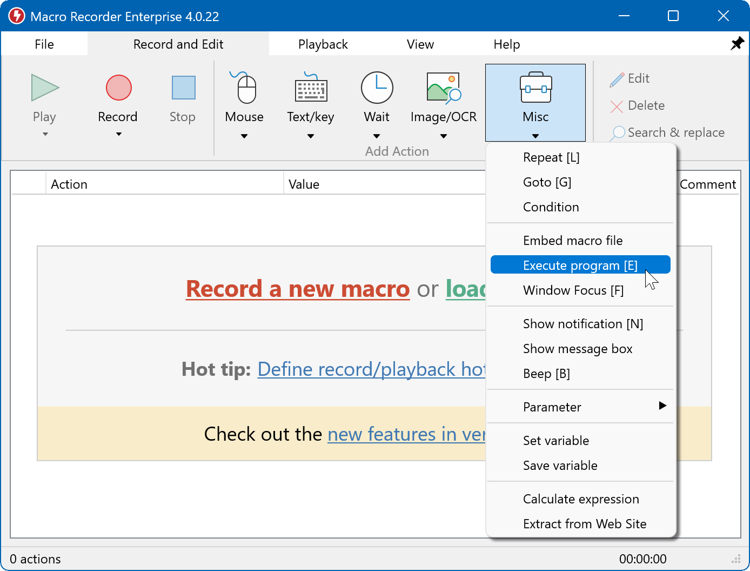The image size is (750, 571).
Task: Open the Help menu
Action: point(506,44)
